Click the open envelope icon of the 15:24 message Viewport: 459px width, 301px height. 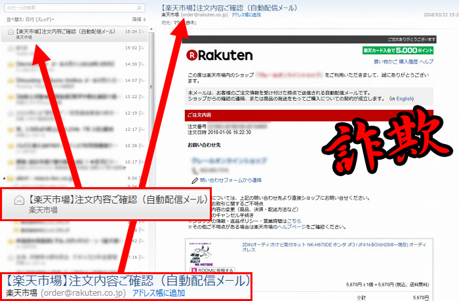(x=10, y=31)
